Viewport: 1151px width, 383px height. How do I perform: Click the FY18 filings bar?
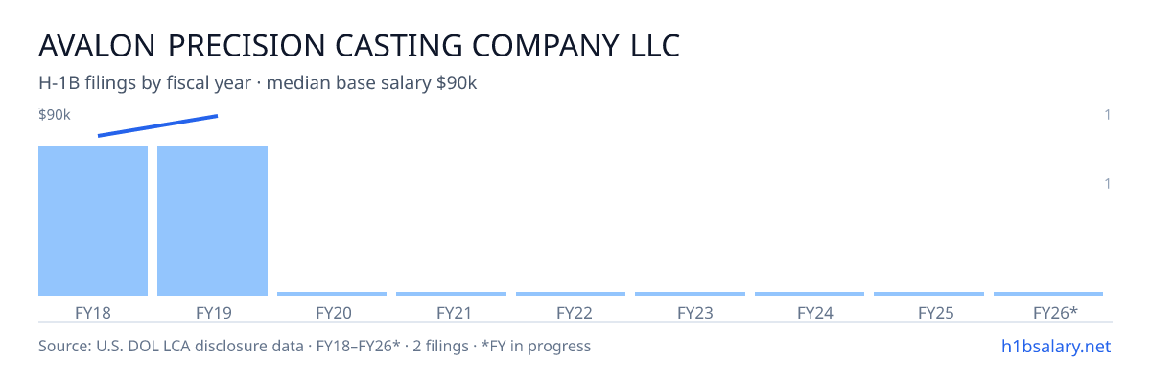pos(93,221)
